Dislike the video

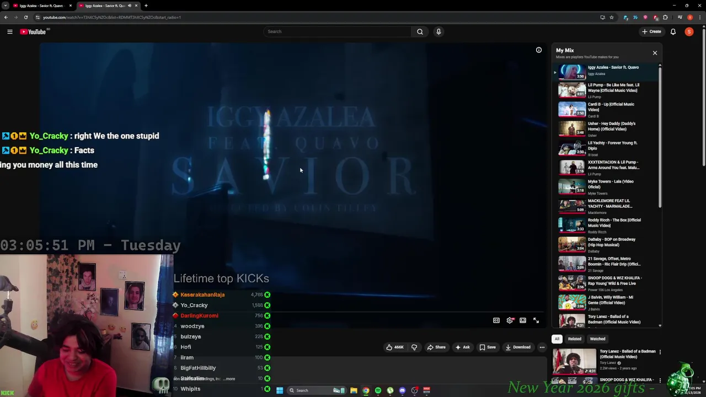coord(414,347)
